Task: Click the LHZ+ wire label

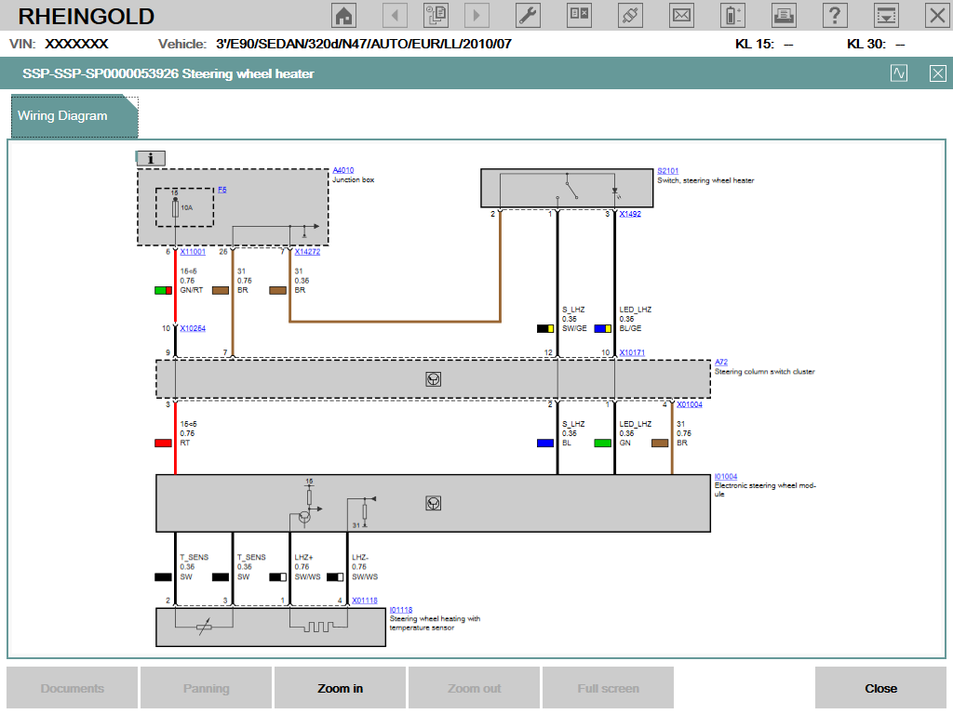Action: tap(304, 558)
